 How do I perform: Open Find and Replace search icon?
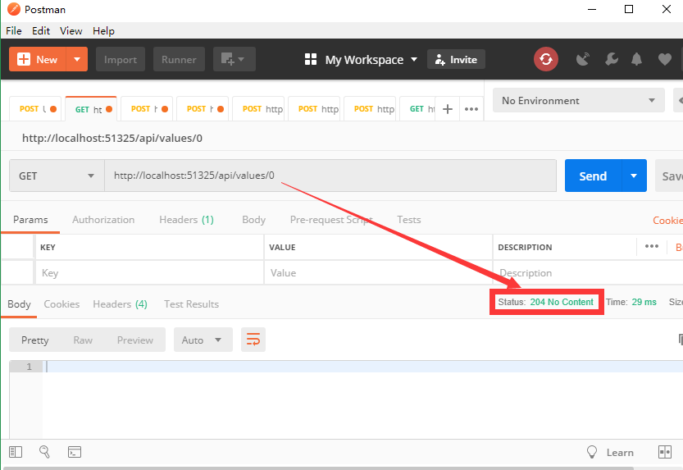click(44, 452)
